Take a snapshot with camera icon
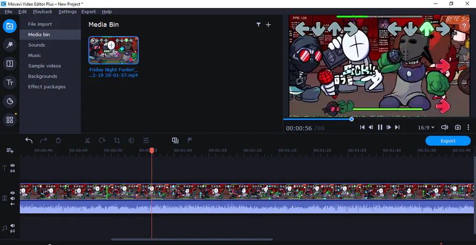 458,127
